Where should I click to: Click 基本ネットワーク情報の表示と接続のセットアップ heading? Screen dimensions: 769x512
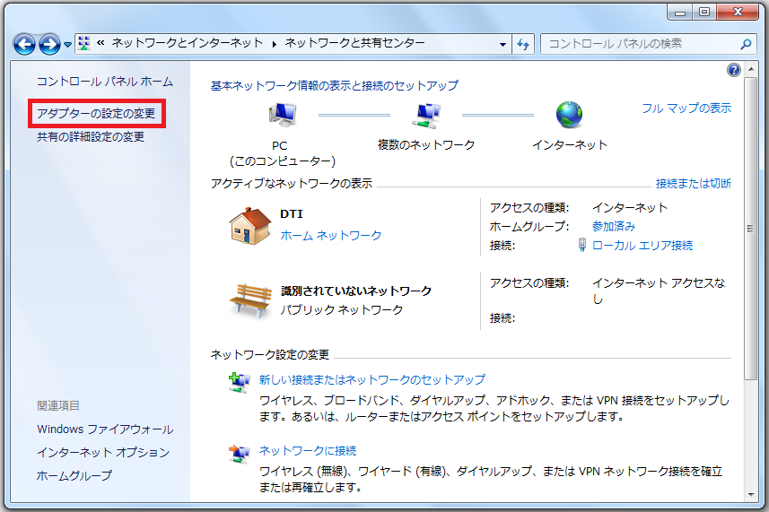tap(335, 86)
